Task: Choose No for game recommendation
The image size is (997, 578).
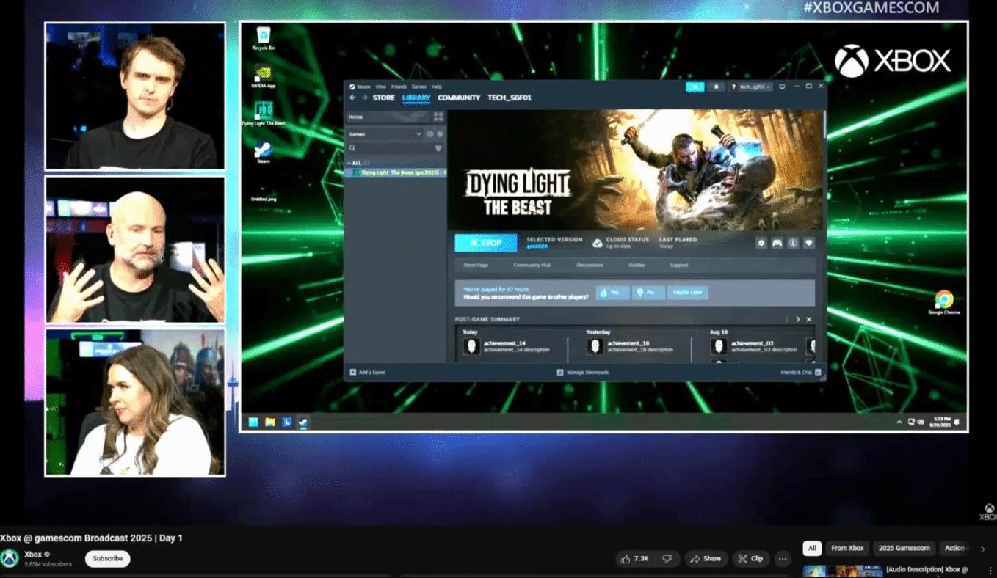Action: (x=648, y=292)
